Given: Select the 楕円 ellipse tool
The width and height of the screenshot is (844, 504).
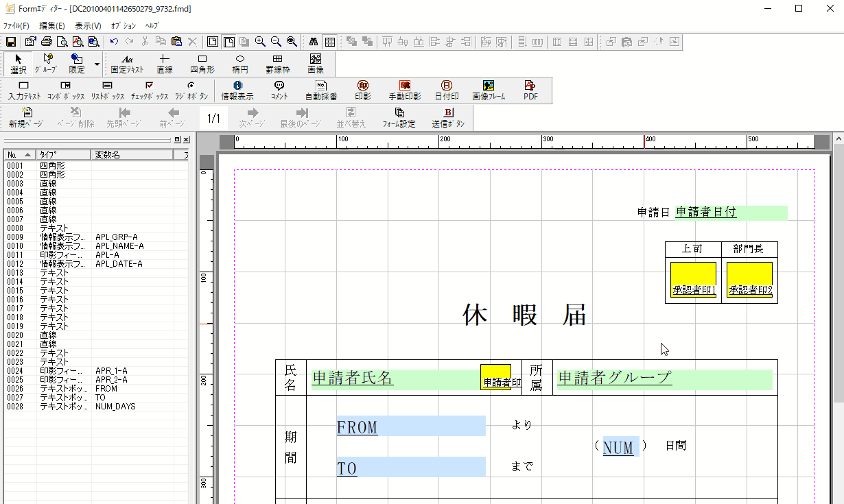Looking at the screenshot, I should 240,64.
